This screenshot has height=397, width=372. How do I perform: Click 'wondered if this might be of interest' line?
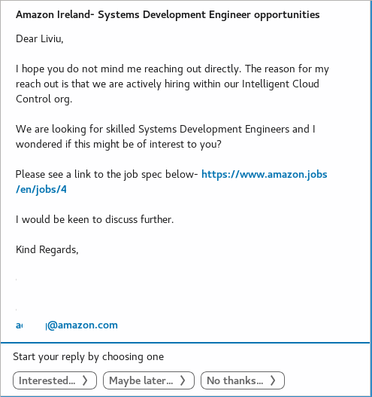tap(119, 145)
